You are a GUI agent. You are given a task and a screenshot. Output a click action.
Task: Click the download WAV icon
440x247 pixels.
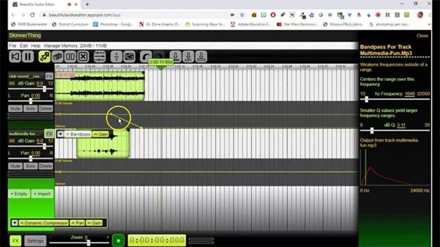pos(176,57)
